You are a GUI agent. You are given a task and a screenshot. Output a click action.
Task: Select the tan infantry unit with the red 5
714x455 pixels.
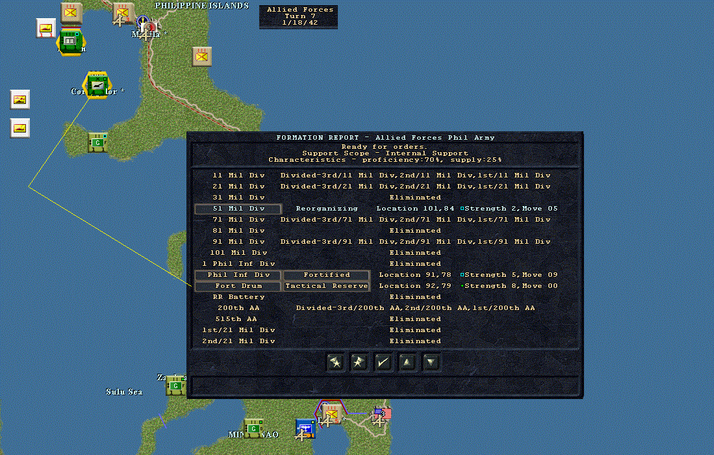point(331,413)
